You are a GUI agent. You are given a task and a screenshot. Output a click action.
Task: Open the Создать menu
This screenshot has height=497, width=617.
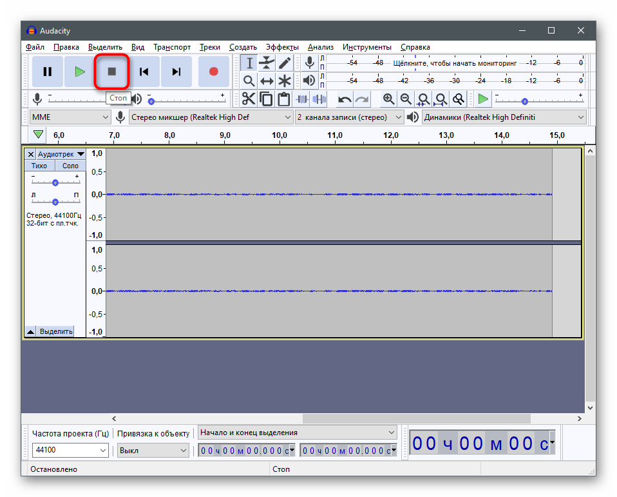tap(243, 47)
